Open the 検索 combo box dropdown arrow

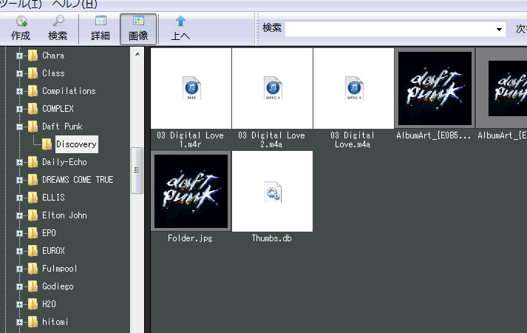tap(500, 29)
